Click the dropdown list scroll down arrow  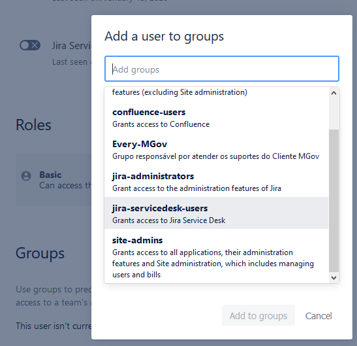[x=334, y=278]
